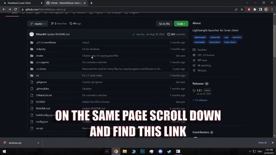The height and width of the screenshot is (155, 276).
Task: Click the browser forward arrow
Action: (x=9, y=9)
